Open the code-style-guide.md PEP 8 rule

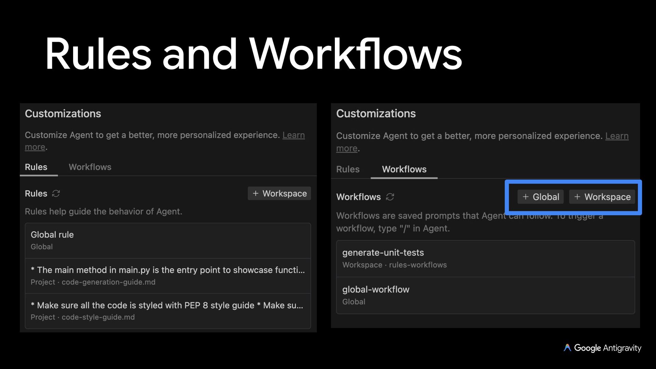point(167,311)
